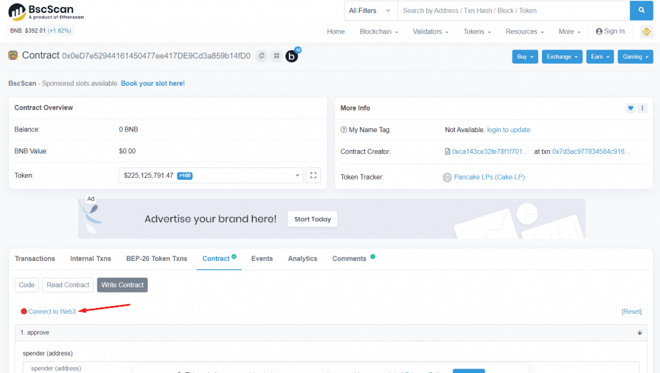Select the Write Contract button
The width and height of the screenshot is (660, 373).
tap(122, 285)
